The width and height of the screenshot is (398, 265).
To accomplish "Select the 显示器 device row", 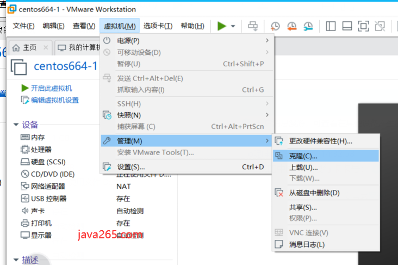I will pyautogui.click(x=36, y=235).
